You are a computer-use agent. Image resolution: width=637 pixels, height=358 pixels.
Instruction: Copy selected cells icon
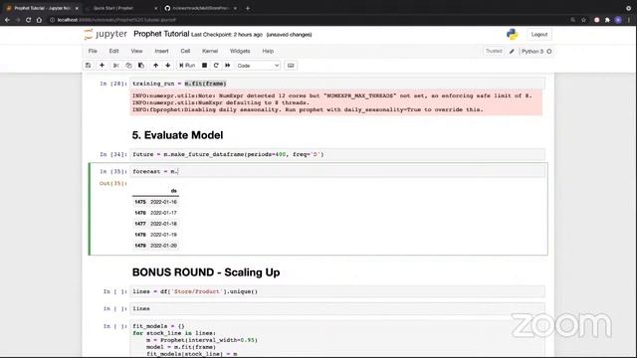tap(128, 66)
